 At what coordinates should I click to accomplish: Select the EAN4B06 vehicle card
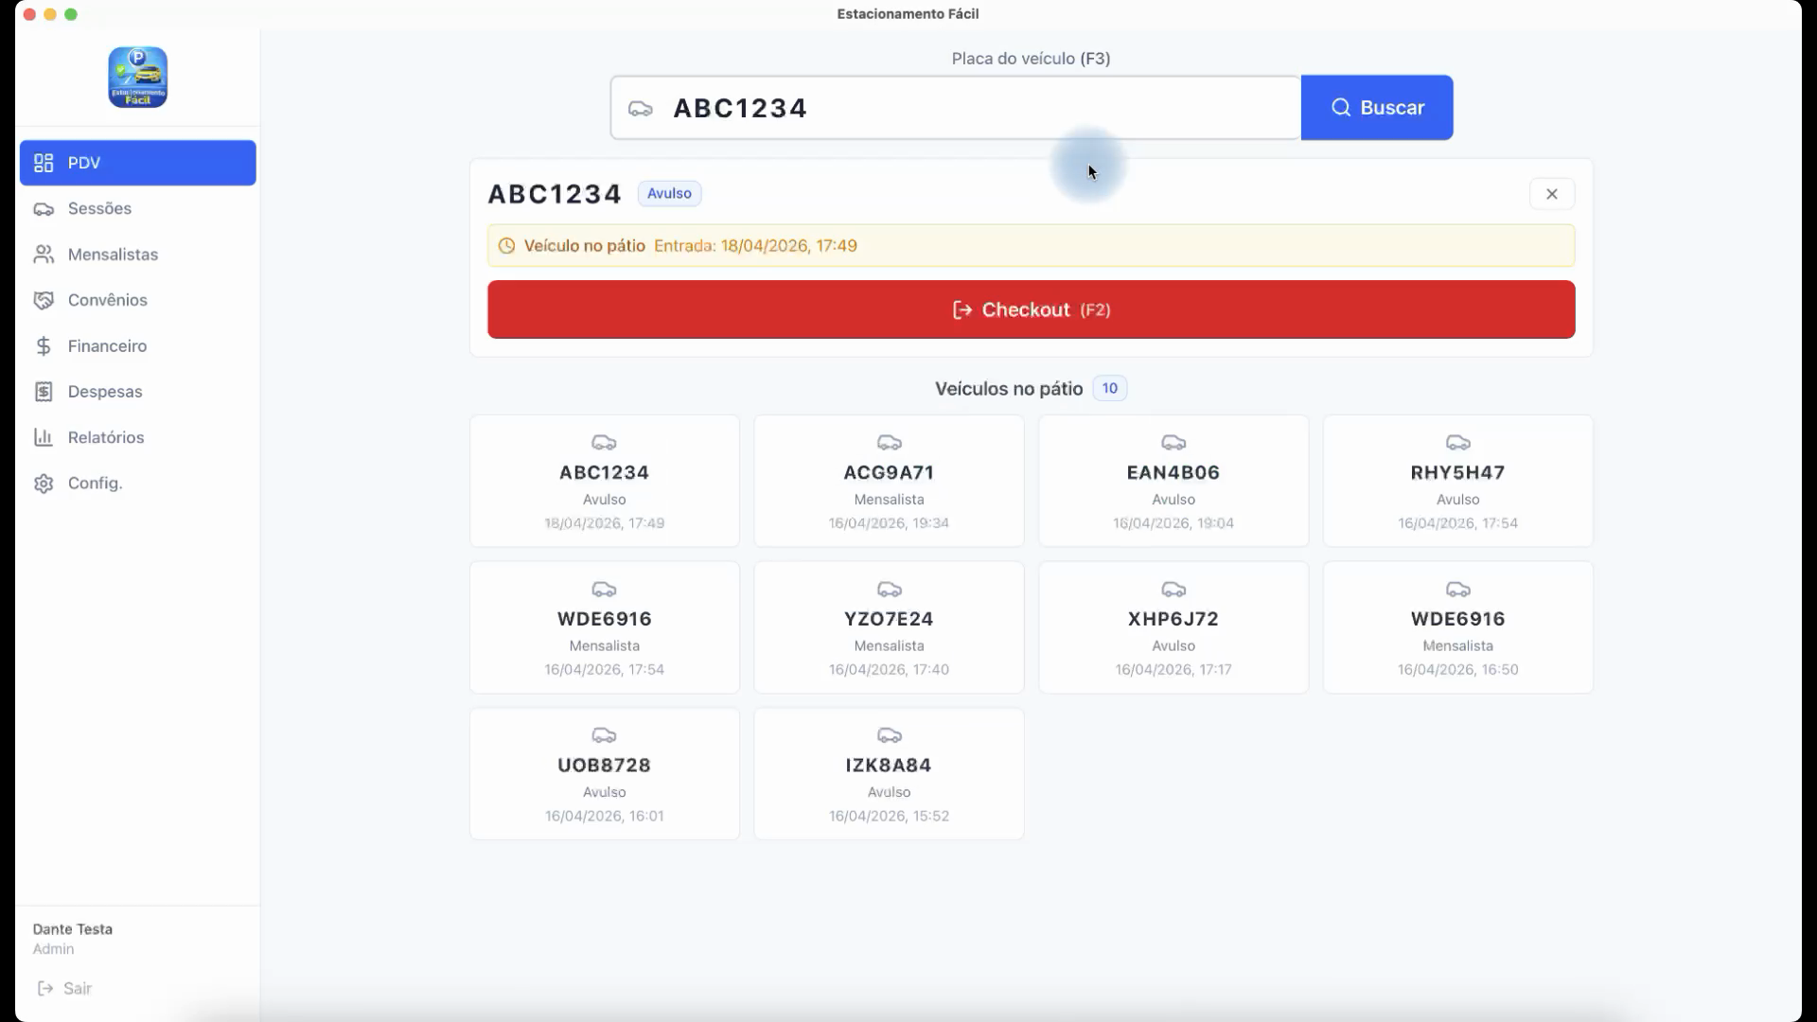point(1173,481)
